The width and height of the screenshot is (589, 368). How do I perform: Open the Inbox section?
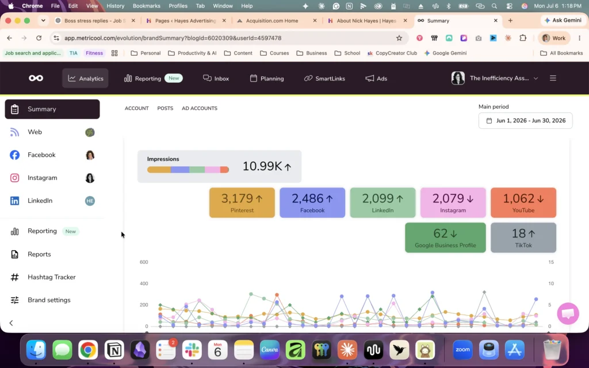click(216, 78)
